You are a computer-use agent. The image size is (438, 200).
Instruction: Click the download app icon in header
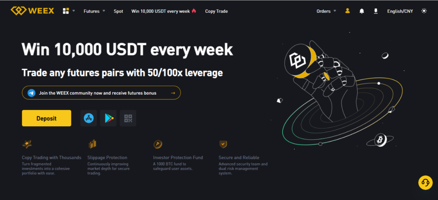tap(376, 11)
